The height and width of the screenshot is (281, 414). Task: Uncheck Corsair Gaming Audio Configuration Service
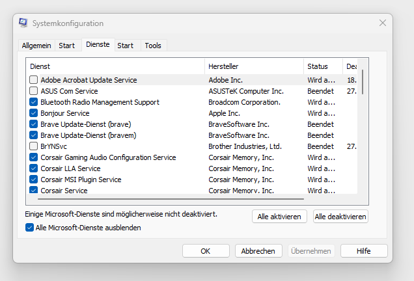[34, 157]
